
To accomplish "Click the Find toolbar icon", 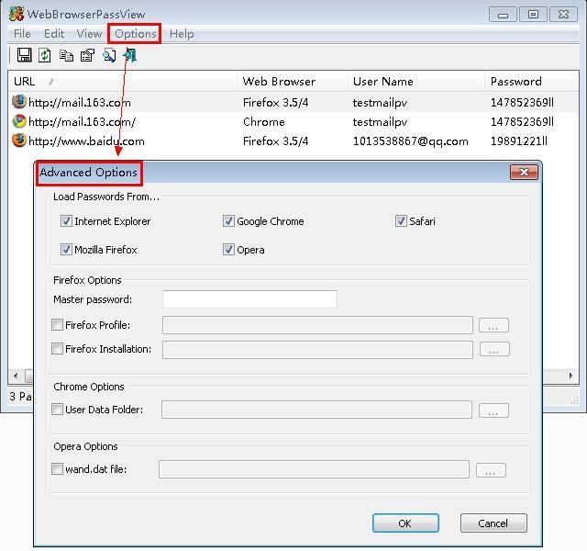I will [109, 56].
